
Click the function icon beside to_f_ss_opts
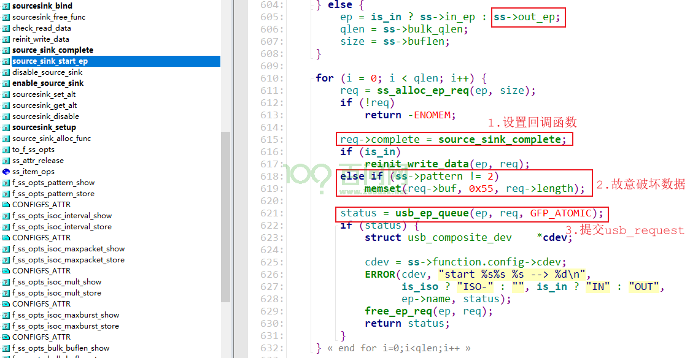(6, 150)
